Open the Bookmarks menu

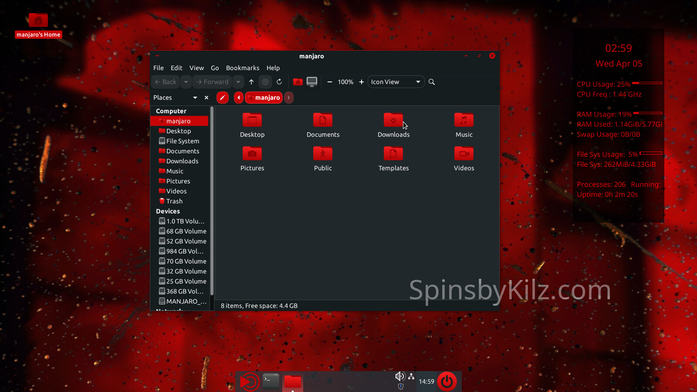click(242, 68)
